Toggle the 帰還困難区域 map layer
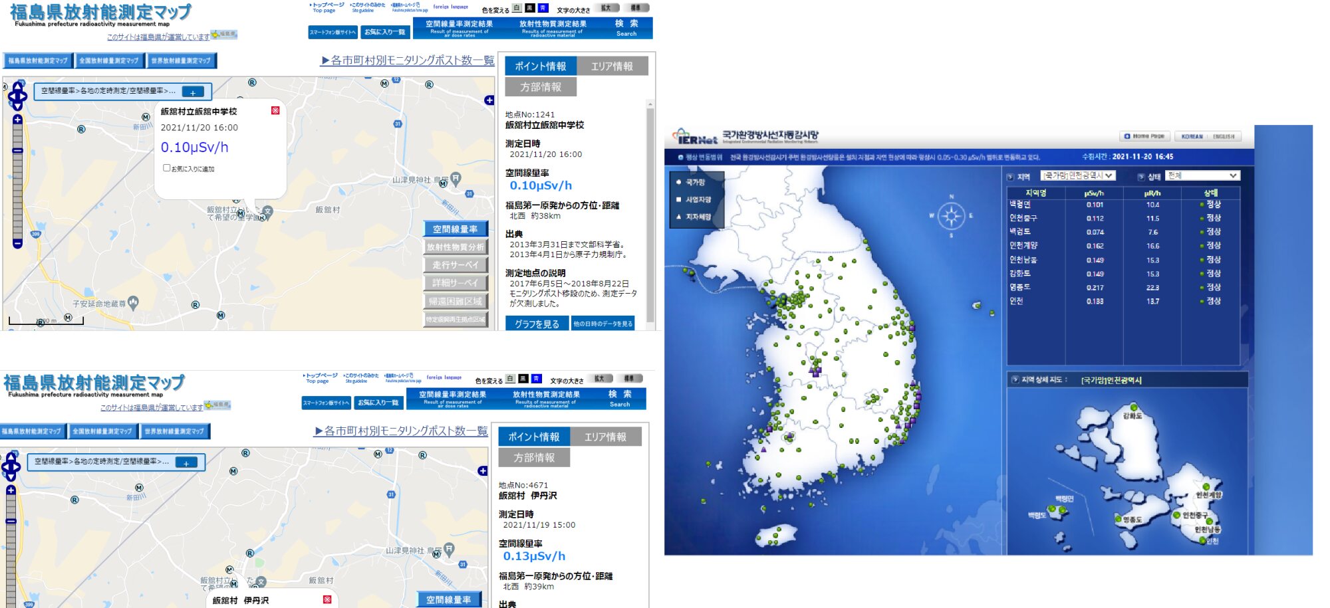 click(456, 301)
